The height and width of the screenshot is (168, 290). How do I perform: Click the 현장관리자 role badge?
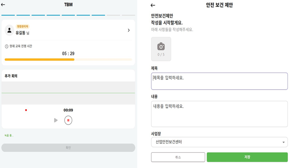22,26
